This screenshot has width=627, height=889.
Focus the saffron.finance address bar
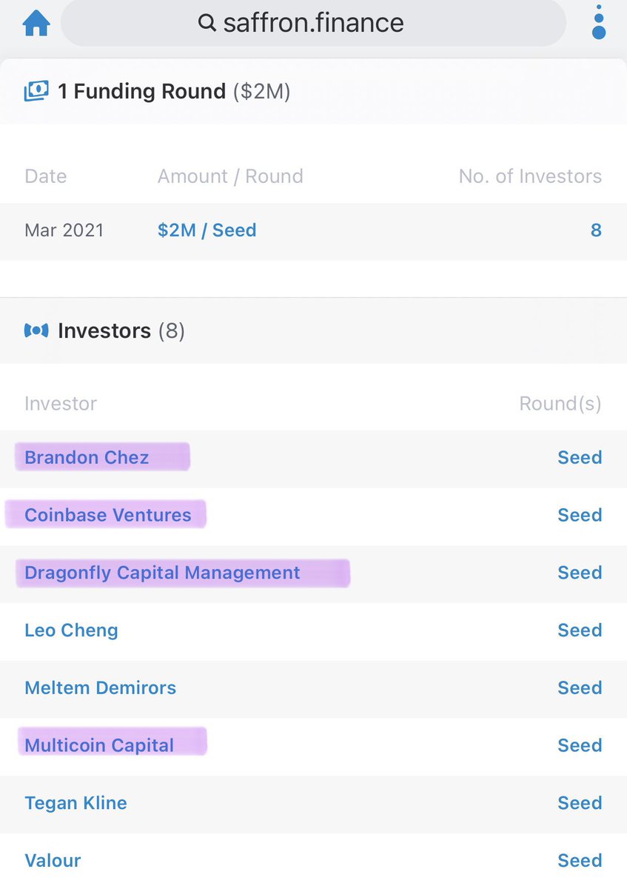313,23
